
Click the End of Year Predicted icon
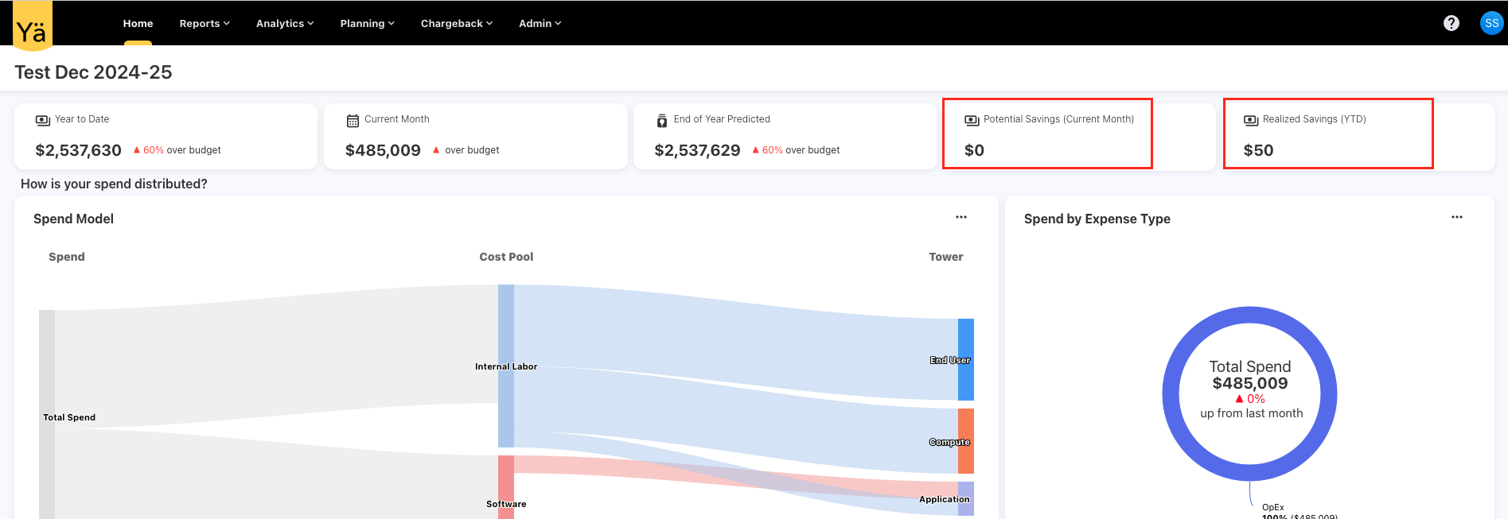(x=661, y=121)
